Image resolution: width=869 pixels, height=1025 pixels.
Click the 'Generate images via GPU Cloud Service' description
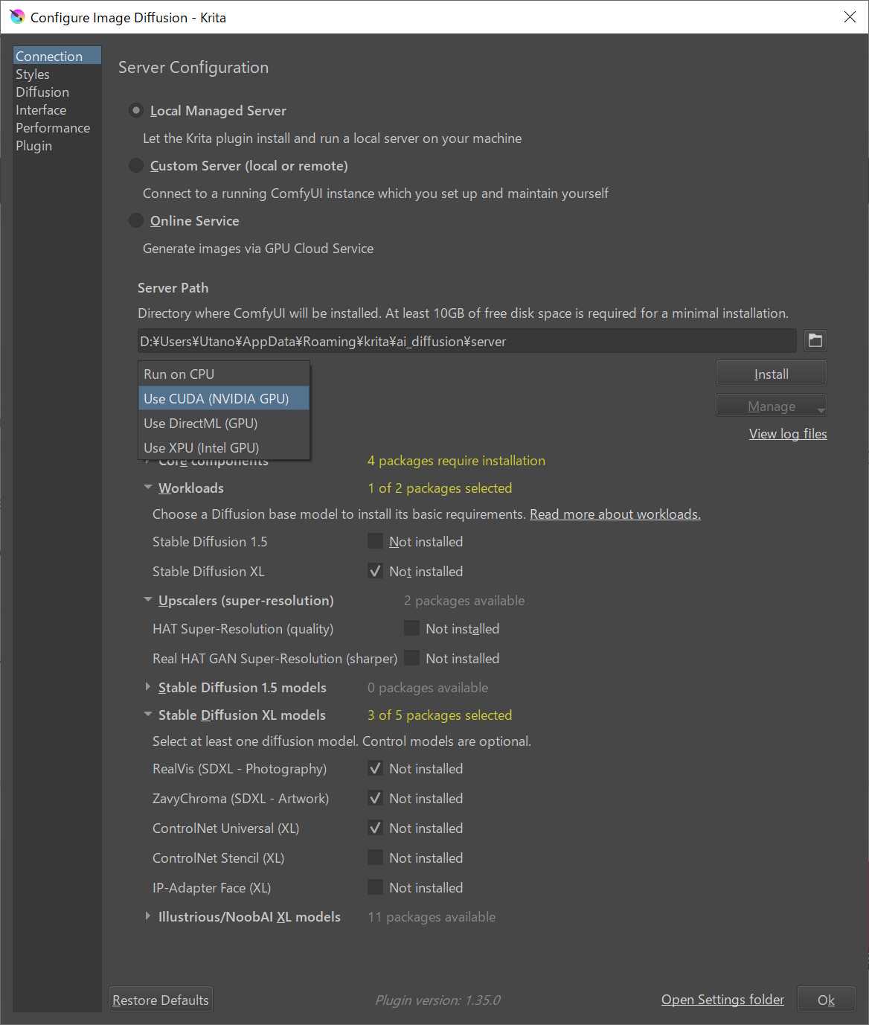258,249
